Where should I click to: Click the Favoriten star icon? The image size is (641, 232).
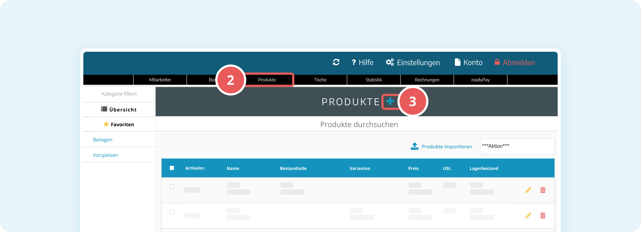tap(106, 124)
